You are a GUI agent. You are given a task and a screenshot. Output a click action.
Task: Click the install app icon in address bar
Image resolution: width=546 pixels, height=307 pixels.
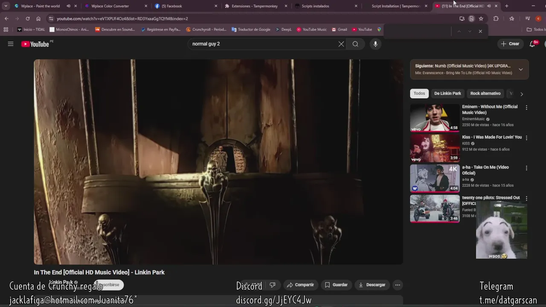462,19
